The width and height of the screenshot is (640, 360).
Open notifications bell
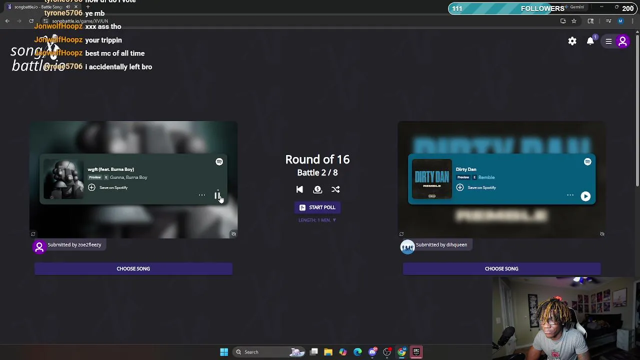tap(590, 41)
